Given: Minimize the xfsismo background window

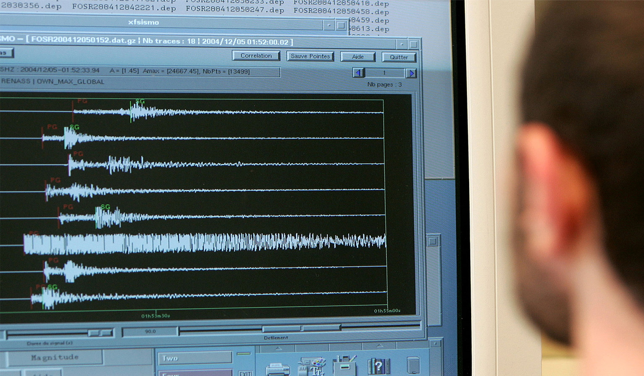Looking at the screenshot, I should pos(330,25).
